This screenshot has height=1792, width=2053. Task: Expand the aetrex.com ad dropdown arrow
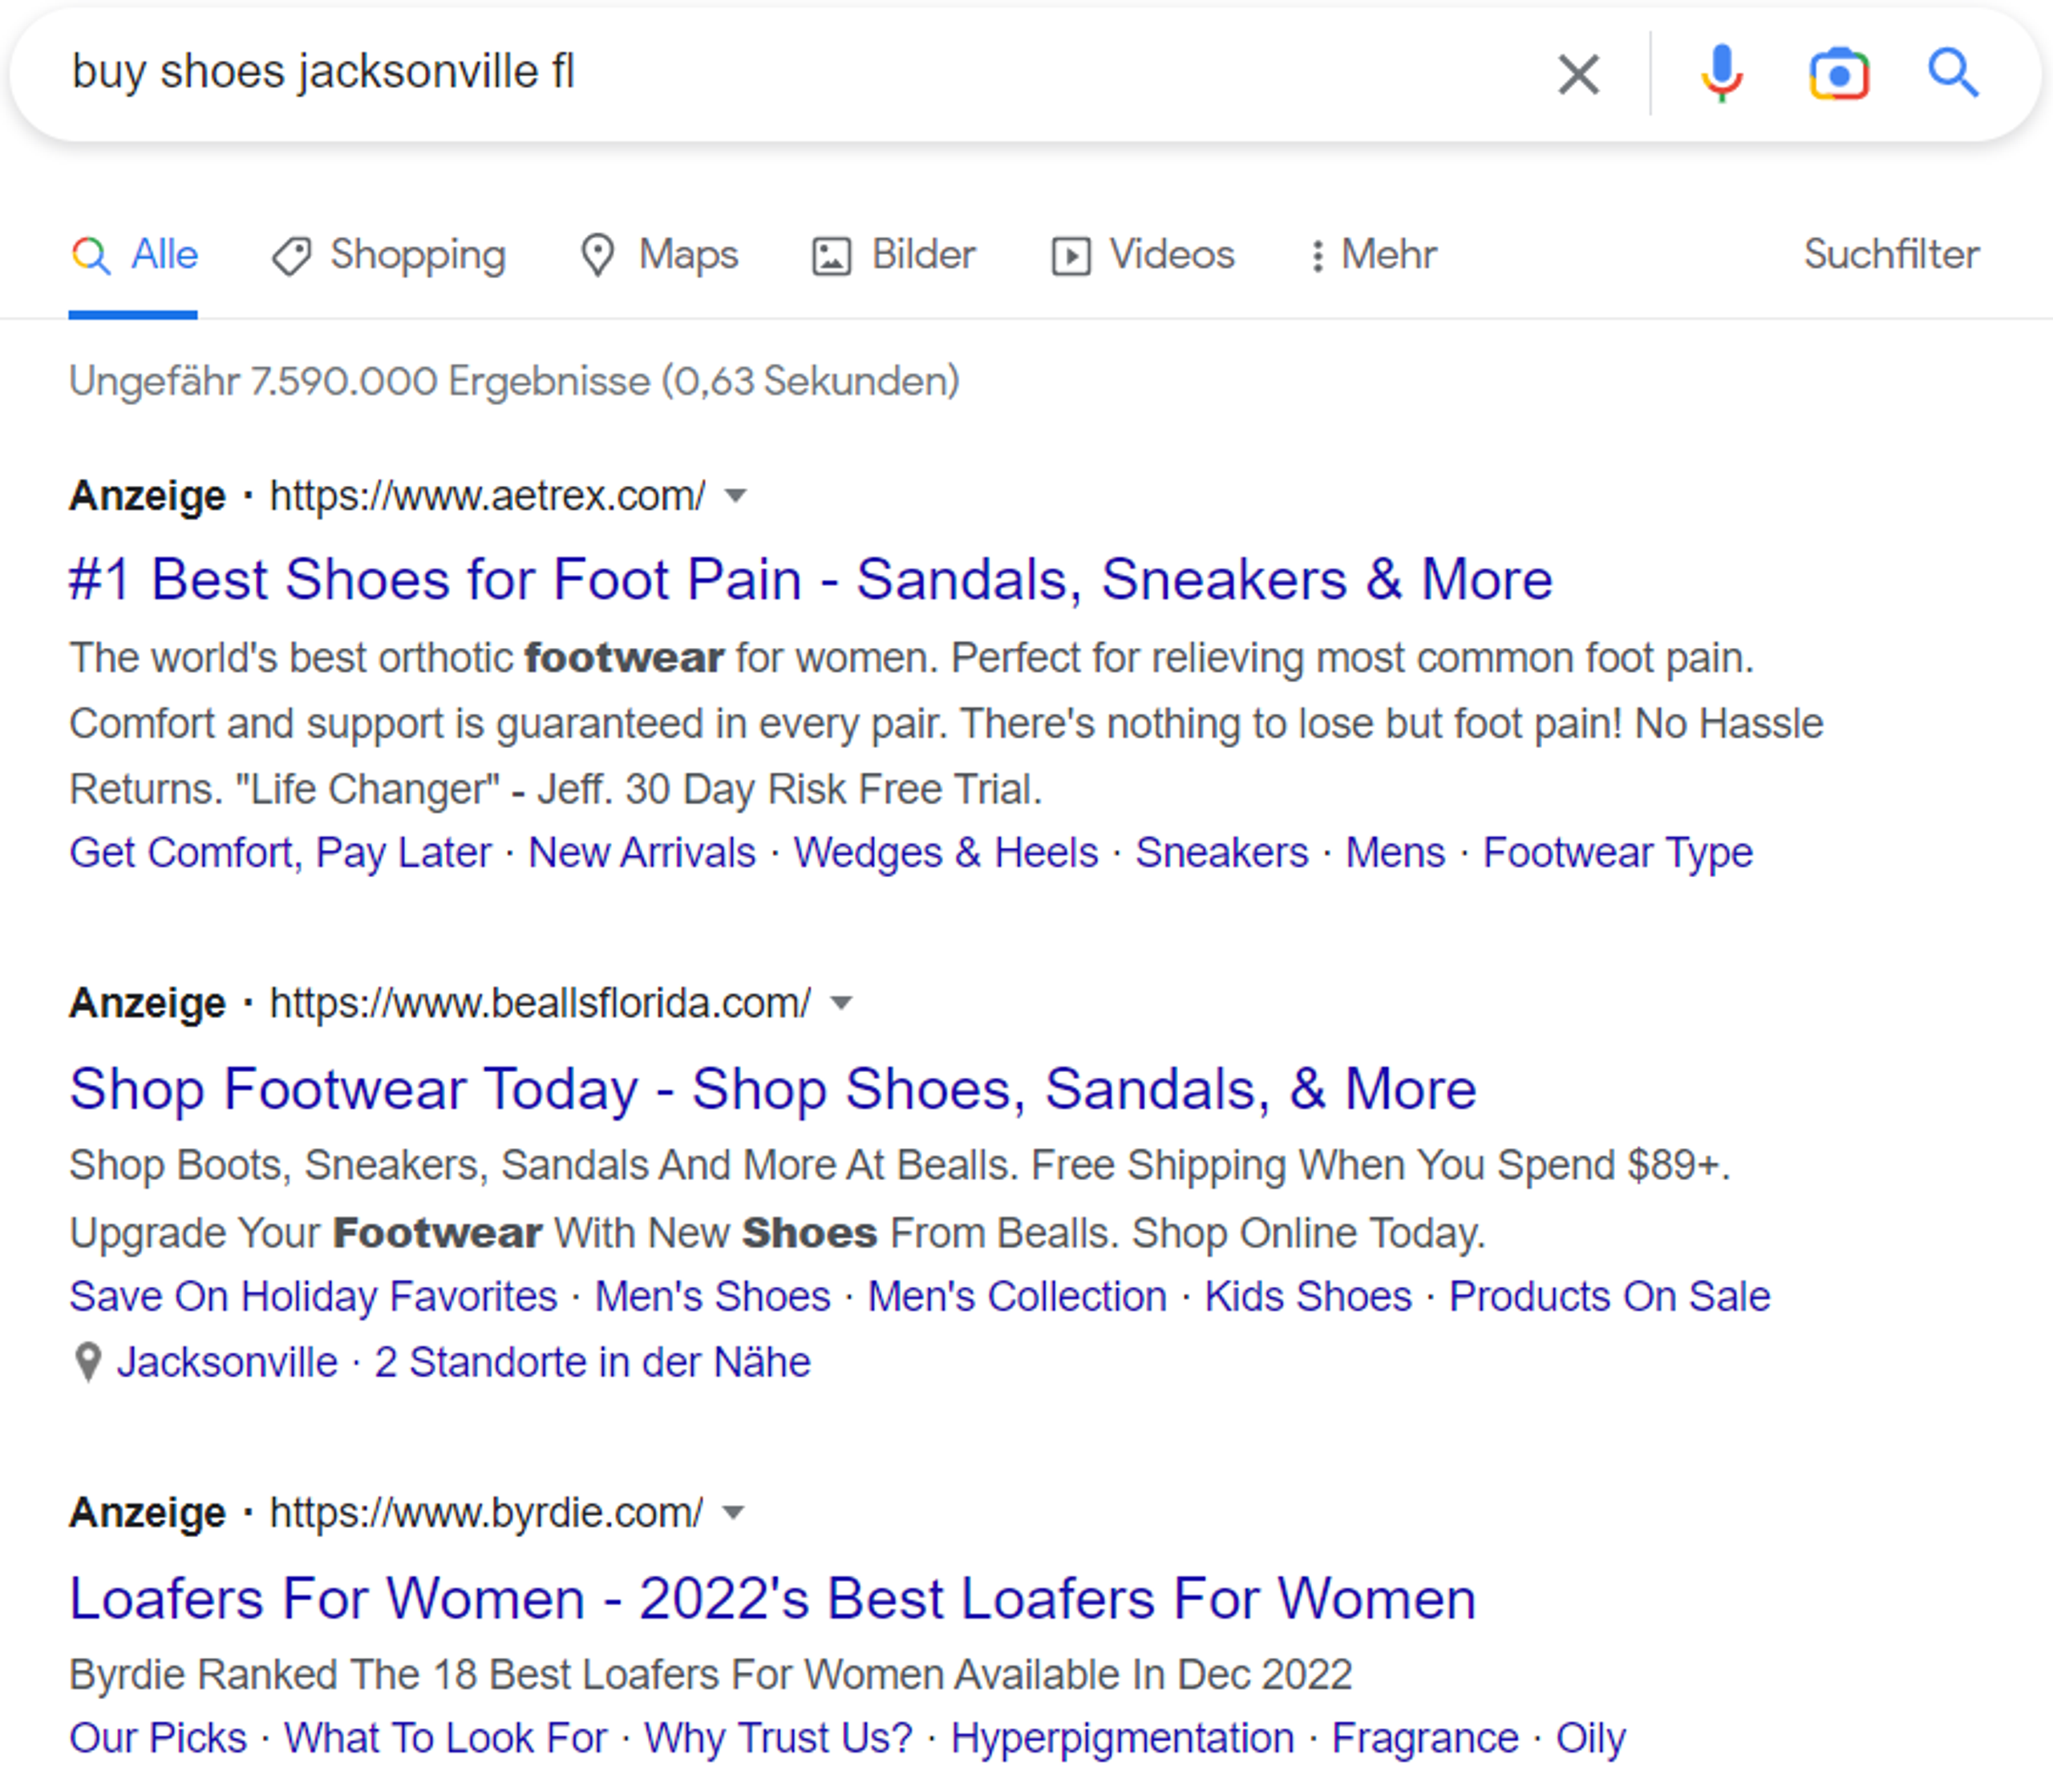[735, 496]
